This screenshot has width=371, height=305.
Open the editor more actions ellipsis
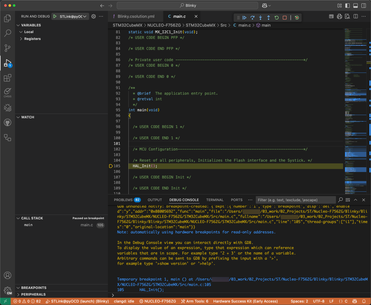(x=364, y=16)
